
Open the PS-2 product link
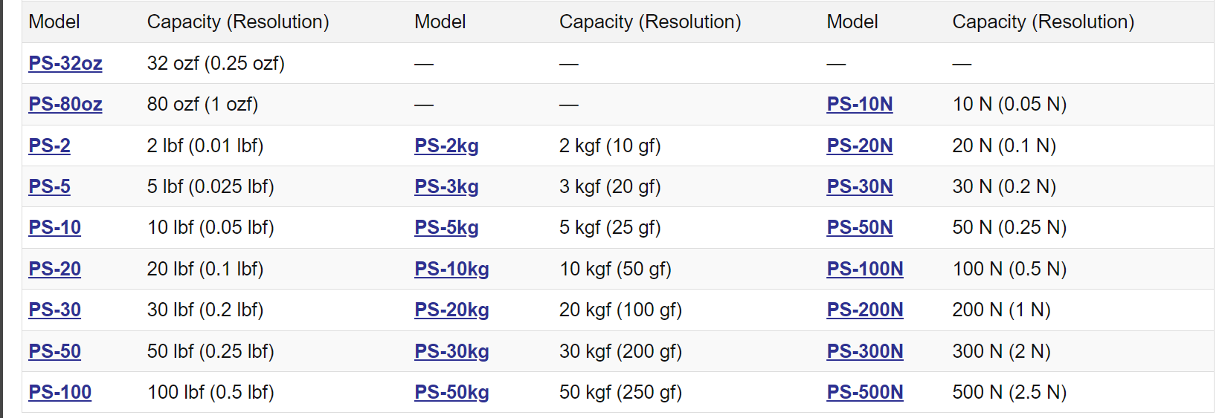(x=49, y=146)
